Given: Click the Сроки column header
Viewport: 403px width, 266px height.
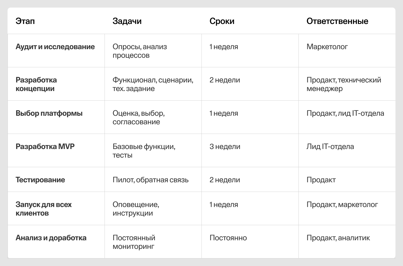Looking at the screenshot, I should [222, 21].
